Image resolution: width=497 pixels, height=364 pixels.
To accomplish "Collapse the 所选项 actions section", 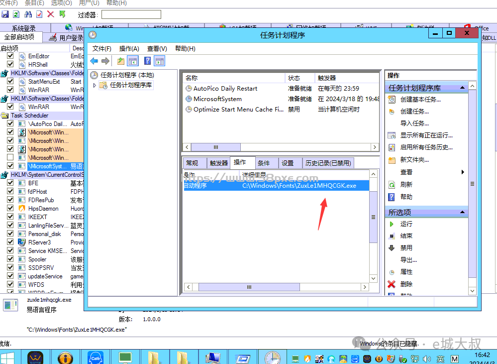I will [462, 212].
